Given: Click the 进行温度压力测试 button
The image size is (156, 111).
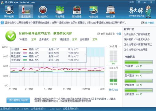Looking at the screenshot, I should [x=18, y=100].
